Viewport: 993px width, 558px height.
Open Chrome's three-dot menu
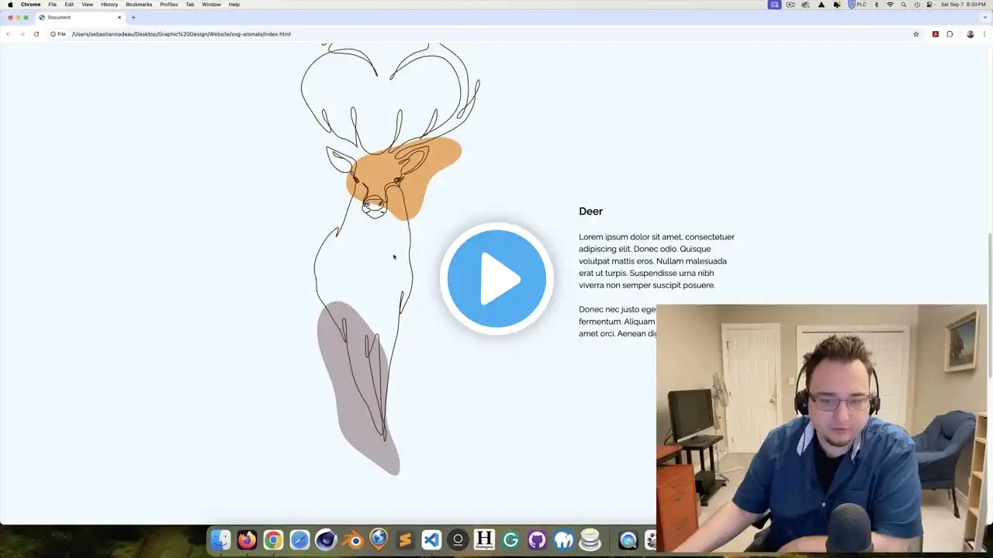tap(984, 34)
